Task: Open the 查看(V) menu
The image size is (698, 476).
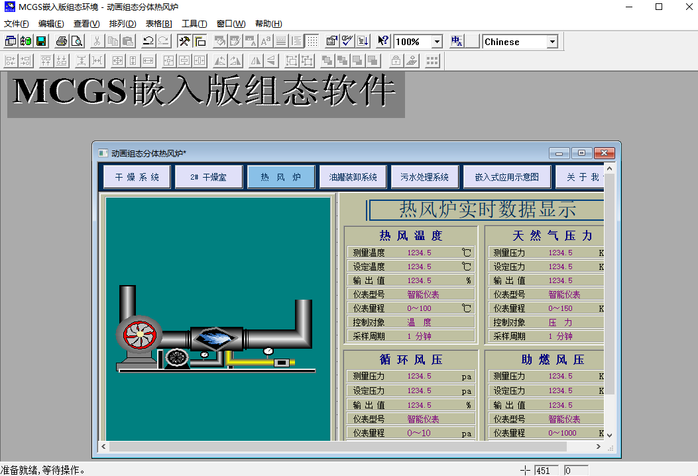Action: click(86, 24)
